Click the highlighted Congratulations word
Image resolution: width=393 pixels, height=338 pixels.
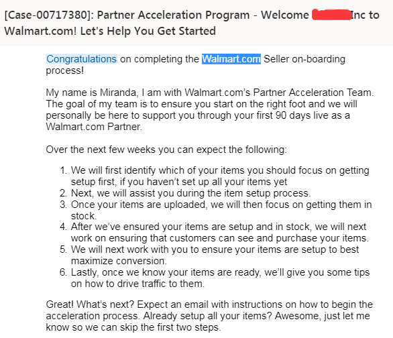81,59
